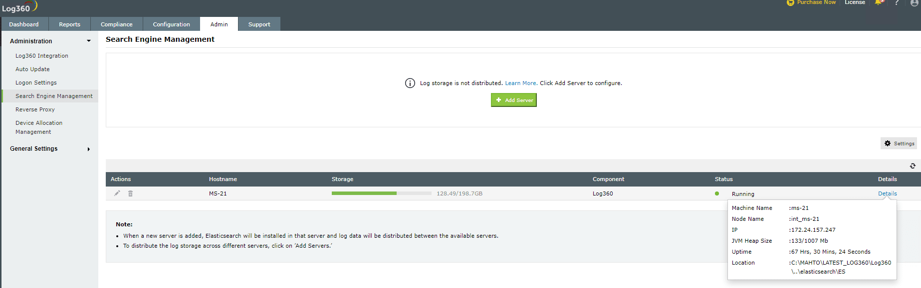Click the IP value 172.24.157.247
Viewport: 921px width, 288px height.
pos(812,230)
